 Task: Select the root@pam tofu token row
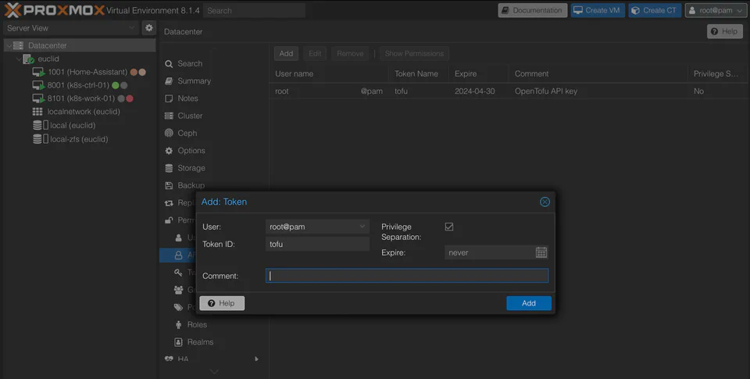coord(509,91)
